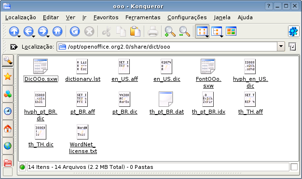Select the en_US.dic file
The image size is (302, 179).
point(167,70)
